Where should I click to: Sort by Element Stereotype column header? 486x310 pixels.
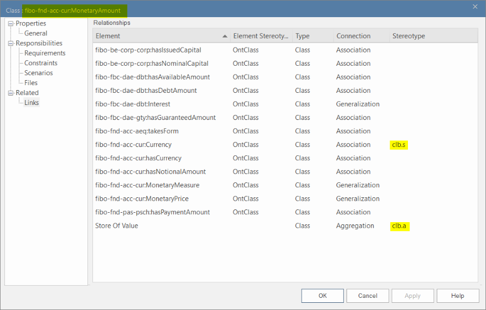coord(261,36)
